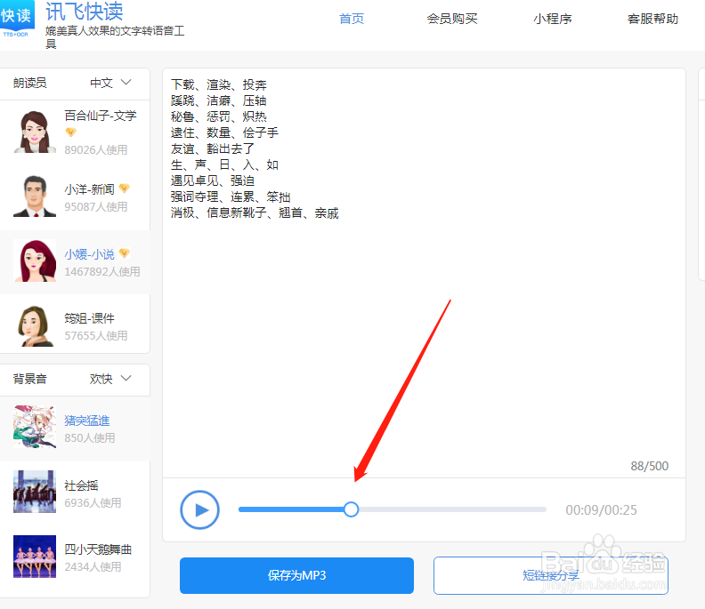Click text line 下载、渲染、投奔
Image resolution: width=705 pixels, height=609 pixels.
[x=218, y=84]
